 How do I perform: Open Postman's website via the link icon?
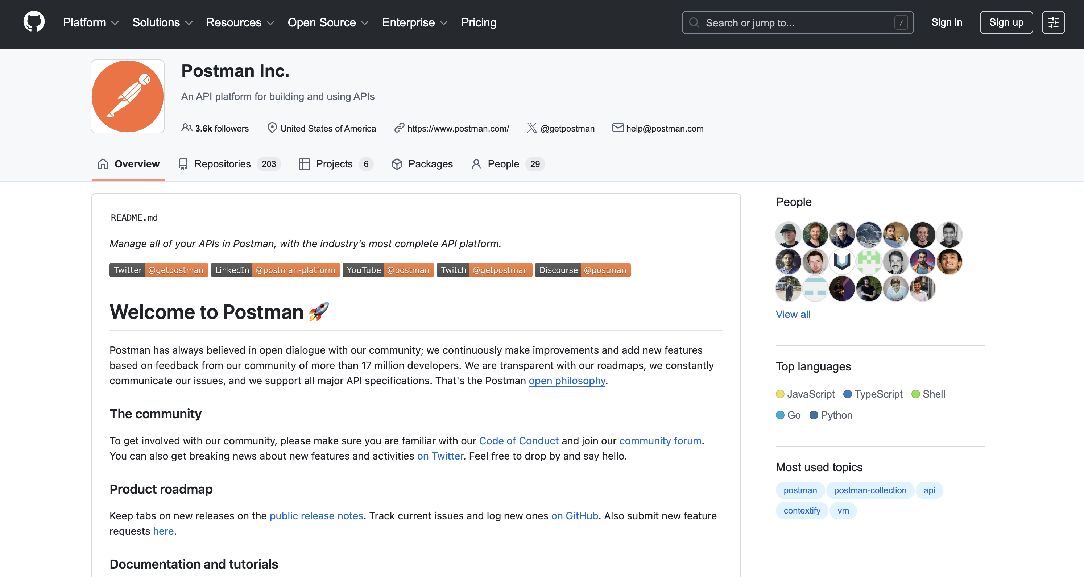pos(399,128)
